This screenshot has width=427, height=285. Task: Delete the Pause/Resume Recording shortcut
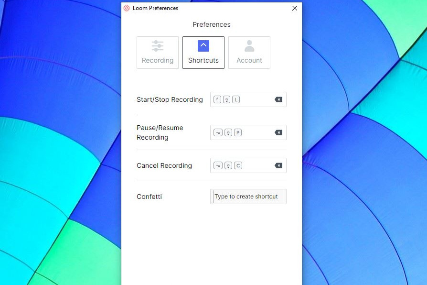click(278, 132)
